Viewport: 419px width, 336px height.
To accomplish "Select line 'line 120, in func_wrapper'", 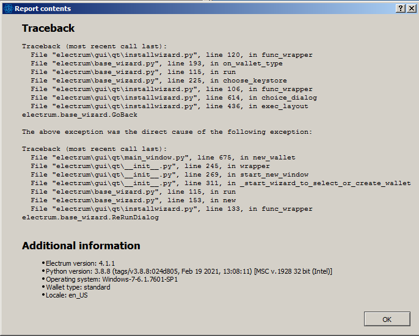I will click(172, 55).
